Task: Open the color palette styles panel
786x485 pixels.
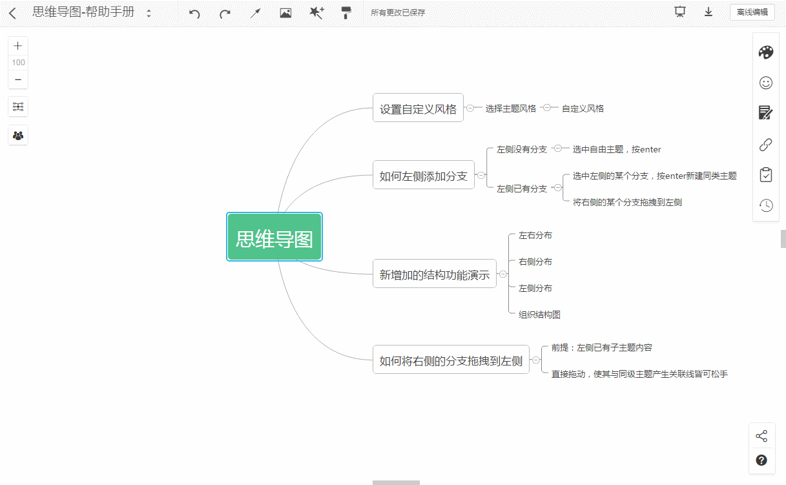Action: click(765, 52)
